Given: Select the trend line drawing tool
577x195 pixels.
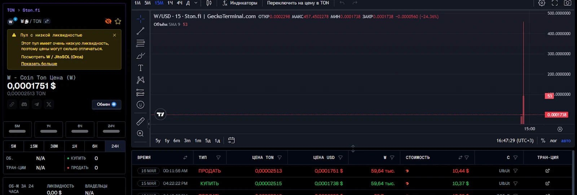Looking at the screenshot, I should (x=140, y=31).
